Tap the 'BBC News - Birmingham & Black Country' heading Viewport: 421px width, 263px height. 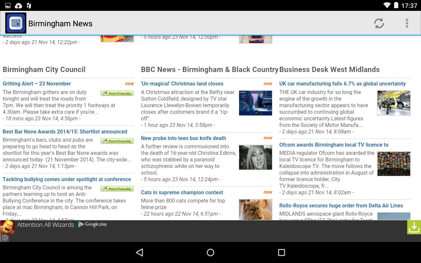210,69
